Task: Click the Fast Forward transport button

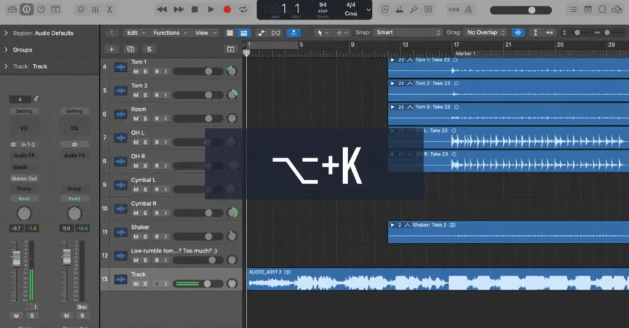Action: coord(178,9)
